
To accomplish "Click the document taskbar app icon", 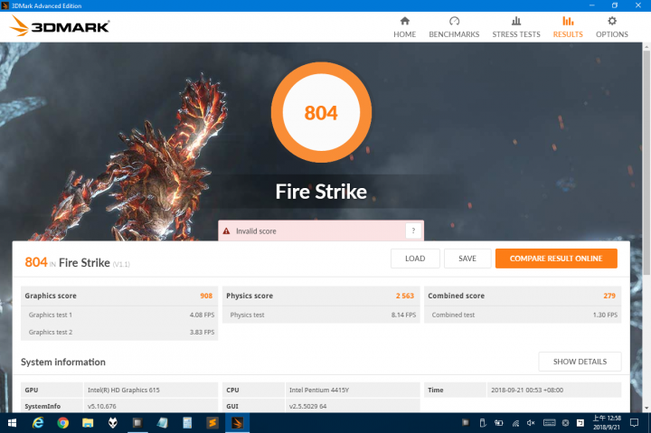I will click(x=187, y=423).
